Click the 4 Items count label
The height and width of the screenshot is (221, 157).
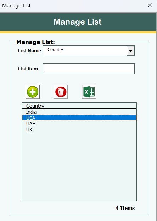[x=125, y=208]
